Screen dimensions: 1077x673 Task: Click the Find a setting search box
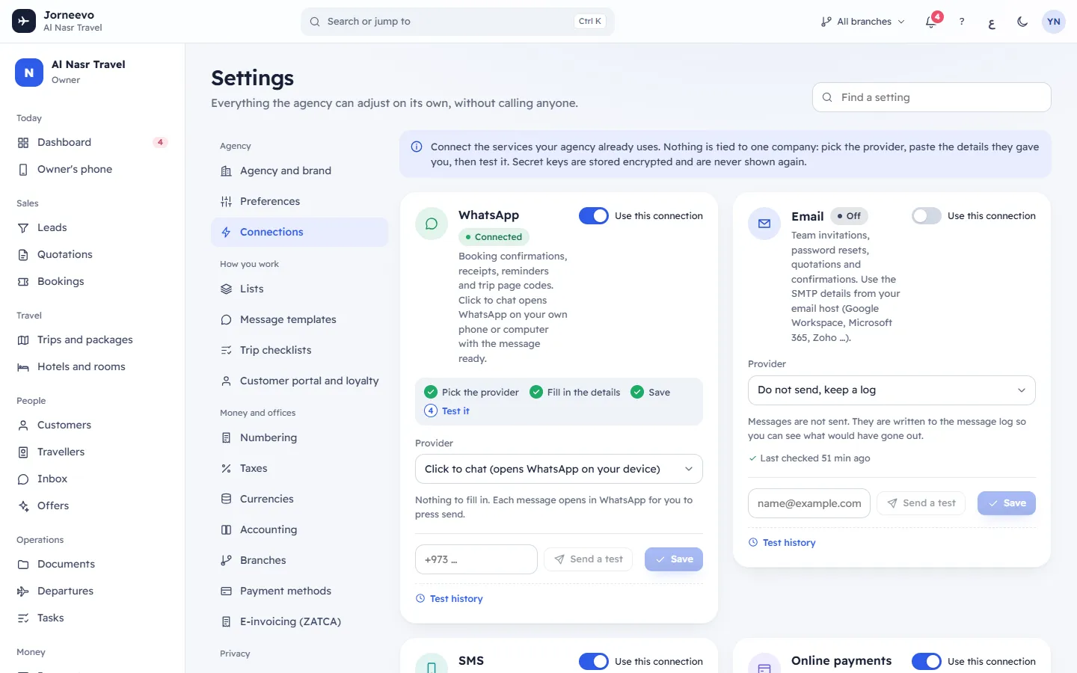[932, 97]
